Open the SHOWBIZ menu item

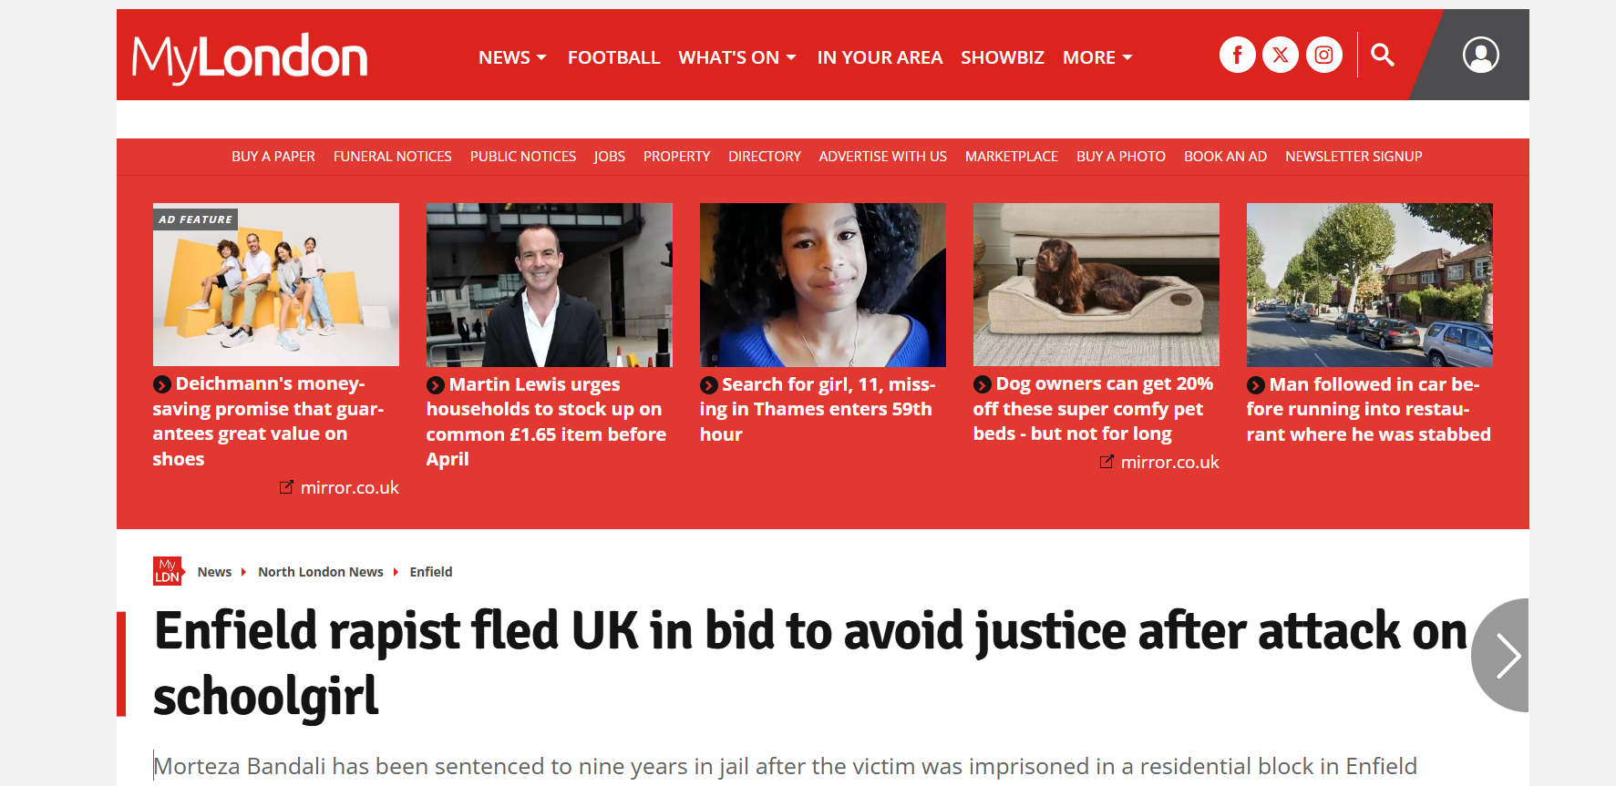pyautogui.click(x=1003, y=57)
